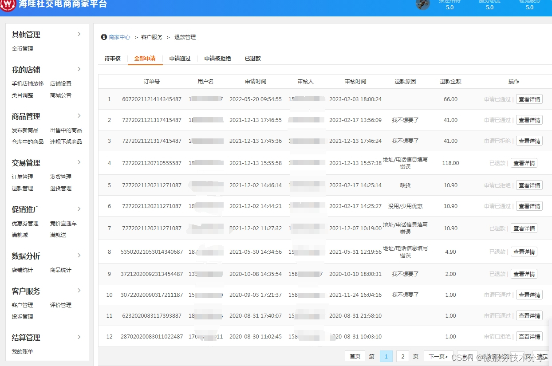Open the 申请通过 tab
Image resolution: width=552 pixels, height=366 pixels.
click(x=180, y=59)
